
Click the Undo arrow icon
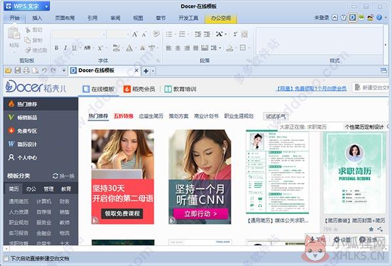[x=44, y=70]
